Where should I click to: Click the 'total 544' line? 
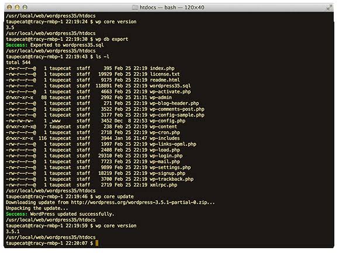pyautogui.click(x=18, y=63)
